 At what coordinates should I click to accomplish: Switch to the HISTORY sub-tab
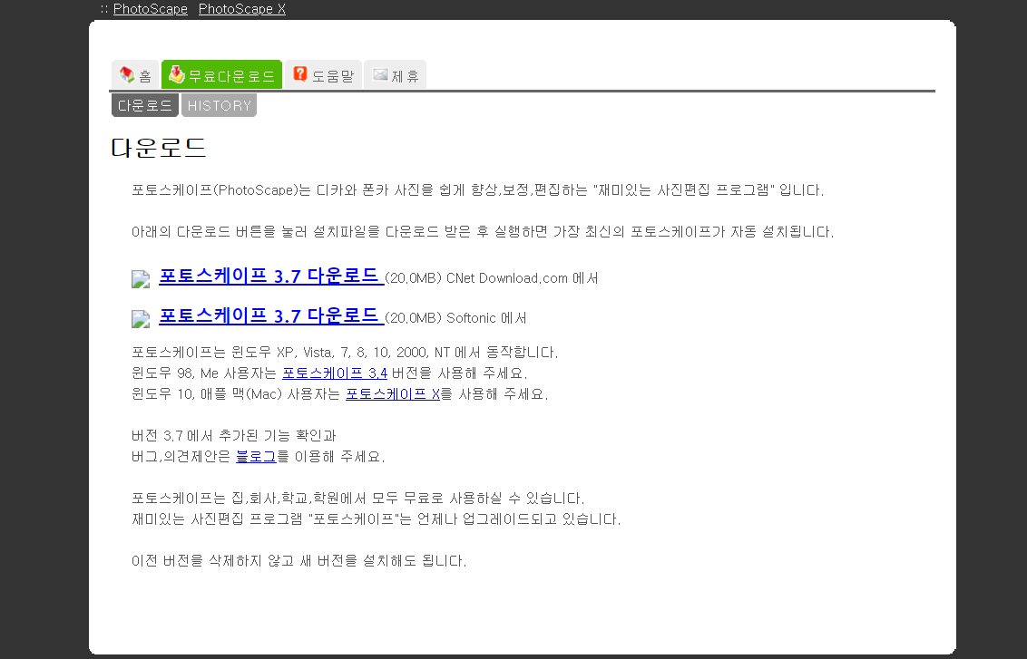pos(219,105)
